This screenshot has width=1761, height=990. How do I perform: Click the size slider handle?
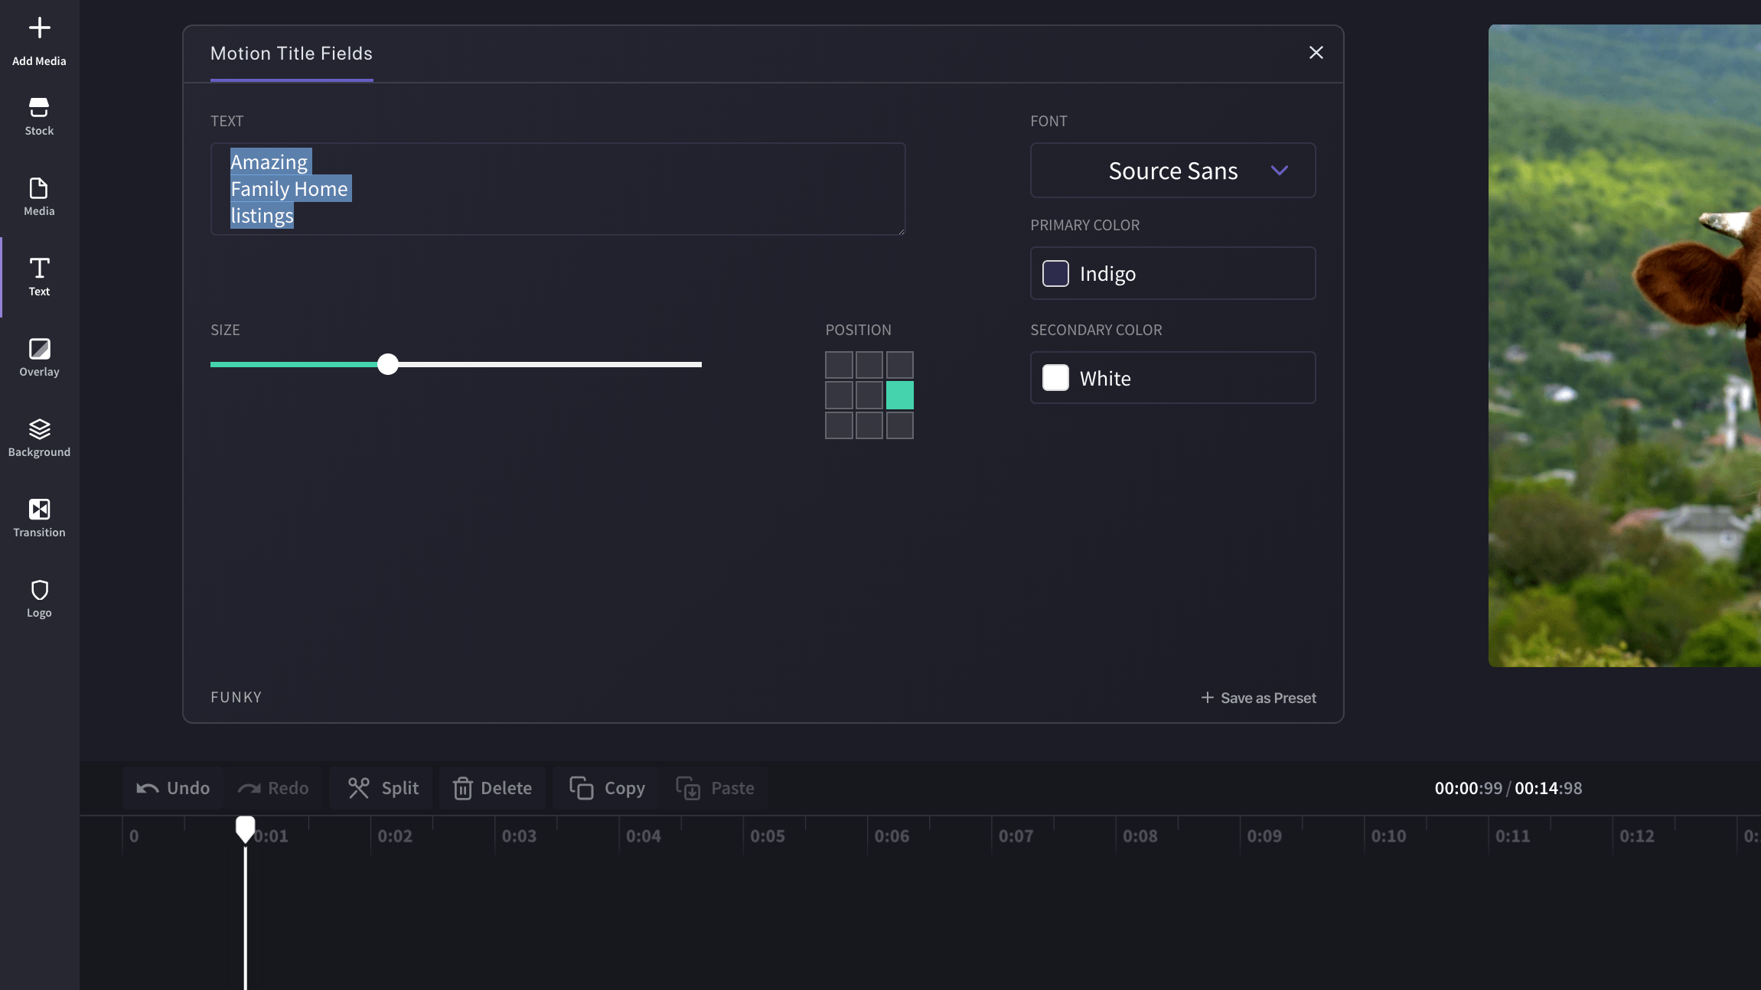pos(388,364)
